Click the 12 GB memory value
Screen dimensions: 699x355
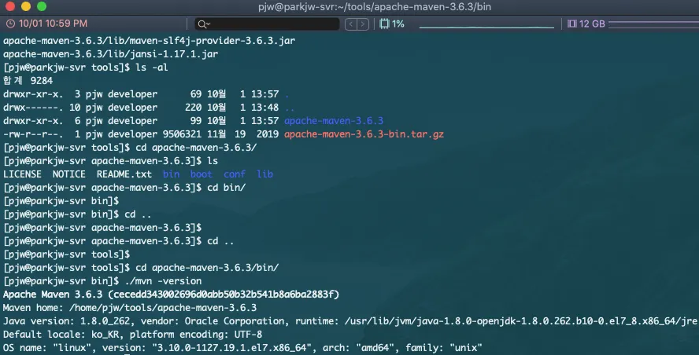pyautogui.click(x=592, y=24)
